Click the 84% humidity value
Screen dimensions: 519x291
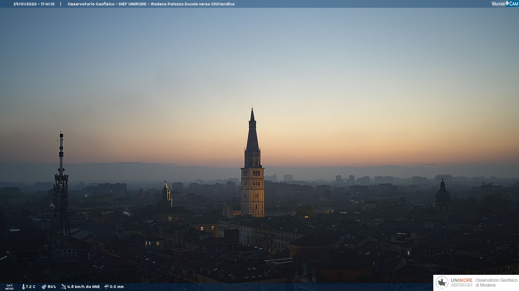coord(52,287)
